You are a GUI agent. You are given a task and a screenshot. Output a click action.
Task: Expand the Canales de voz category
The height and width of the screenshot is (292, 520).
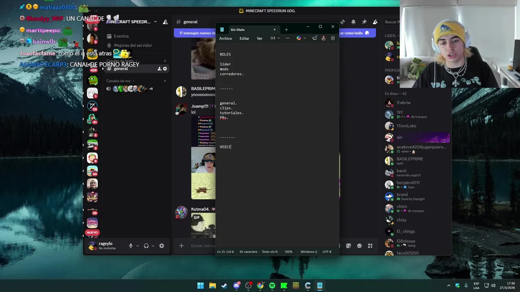click(x=120, y=81)
